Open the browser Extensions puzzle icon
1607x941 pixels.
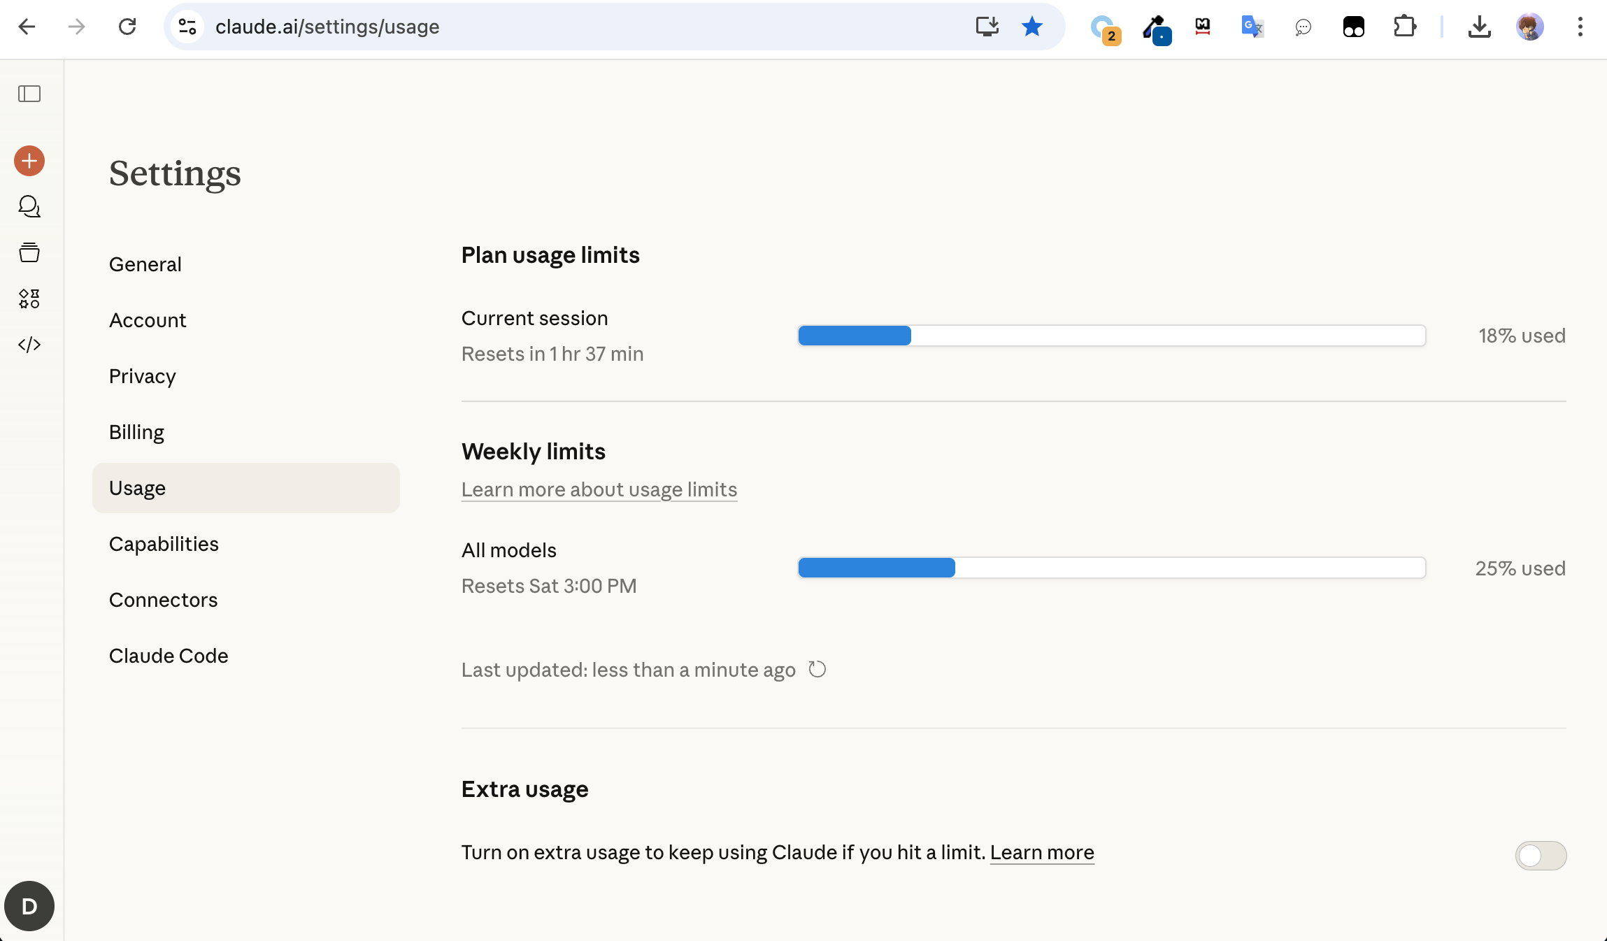pos(1404,27)
